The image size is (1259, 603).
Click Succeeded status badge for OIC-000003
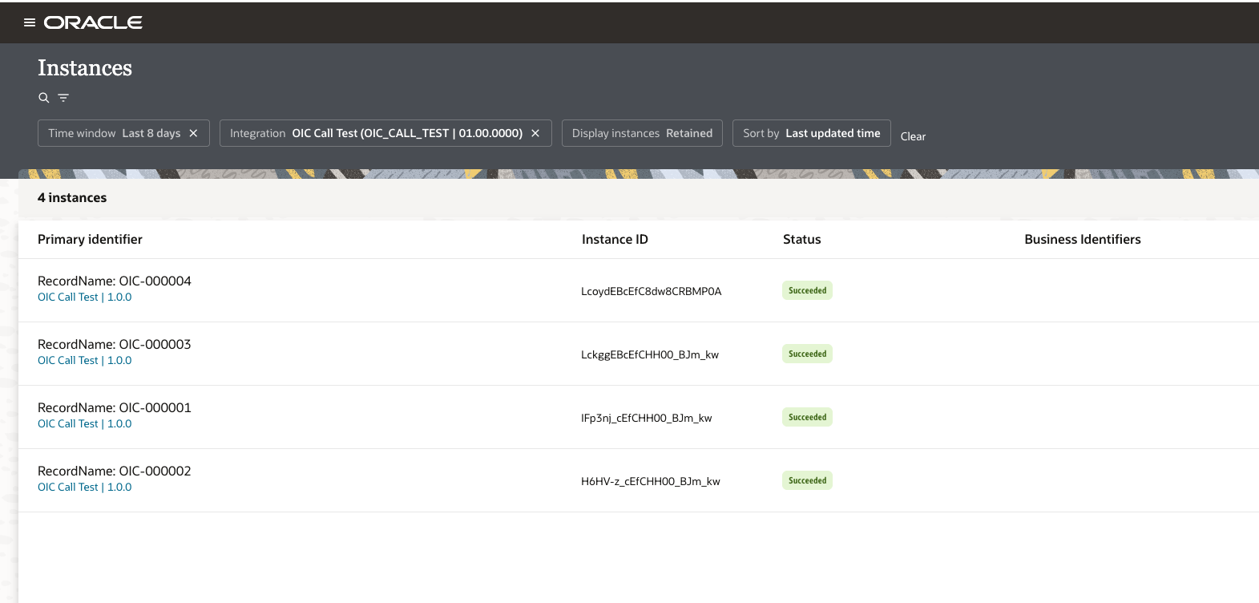[807, 354]
